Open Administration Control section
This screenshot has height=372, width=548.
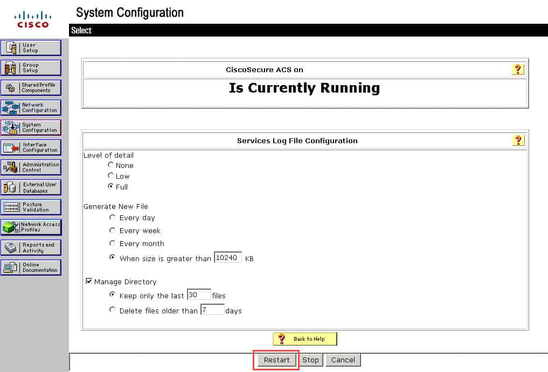pyautogui.click(x=31, y=167)
